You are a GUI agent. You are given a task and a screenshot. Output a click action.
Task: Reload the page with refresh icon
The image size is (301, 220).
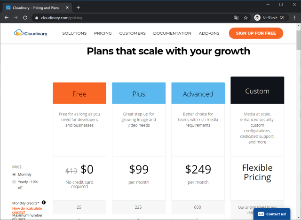26,18
